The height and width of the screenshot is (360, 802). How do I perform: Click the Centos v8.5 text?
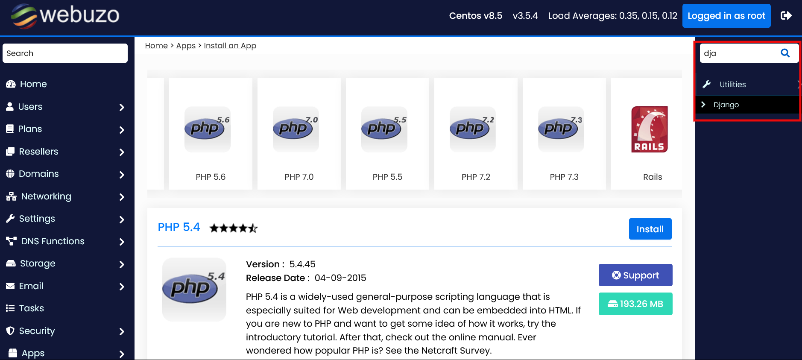(x=476, y=16)
